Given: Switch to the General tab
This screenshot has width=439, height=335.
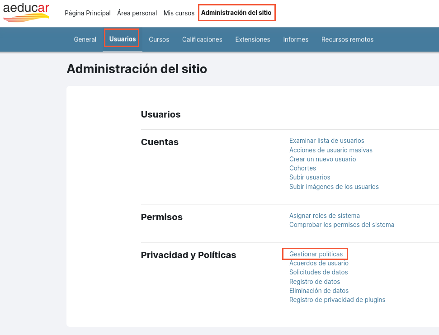Looking at the screenshot, I should point(85,39).
